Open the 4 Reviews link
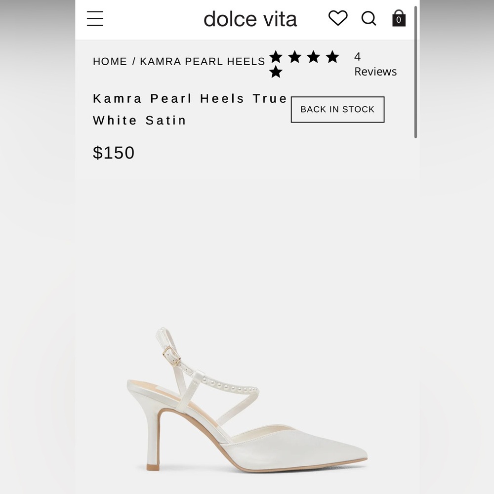This screenshot has height=494, width=494. pos(374,64)
